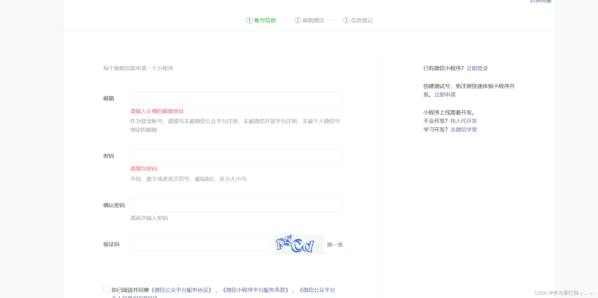The width and height of the screenshot is (598, 298).
Task: Click the 验证码 field label
Action: [111, 244]
